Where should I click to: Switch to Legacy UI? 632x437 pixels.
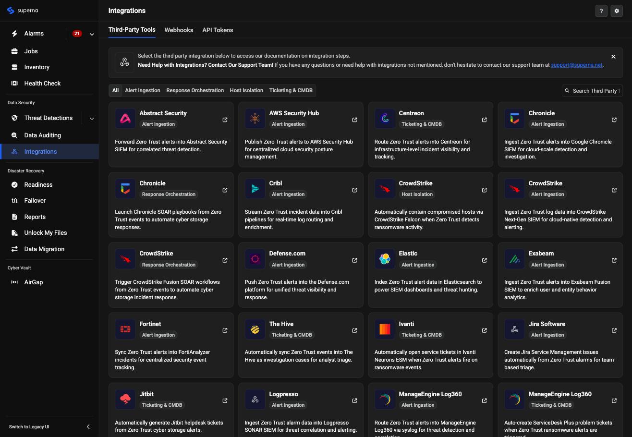tap(29, 427)
